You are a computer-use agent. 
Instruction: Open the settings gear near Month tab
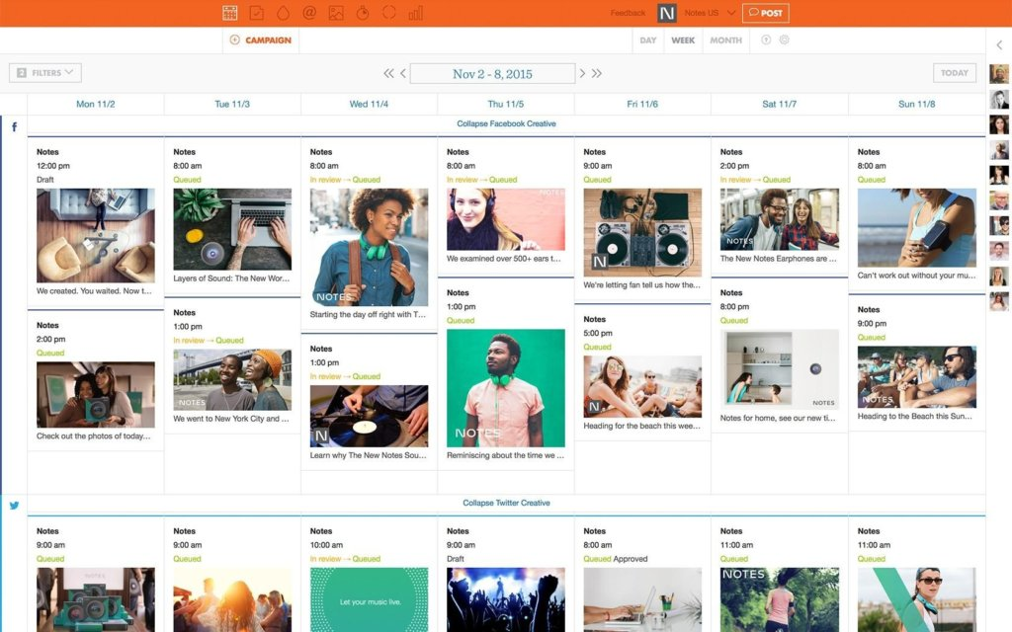click(x=784, y=40)
